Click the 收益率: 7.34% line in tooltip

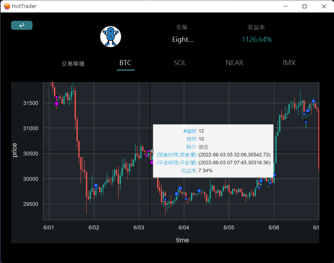pyautogui.click(x=196, y=170)
